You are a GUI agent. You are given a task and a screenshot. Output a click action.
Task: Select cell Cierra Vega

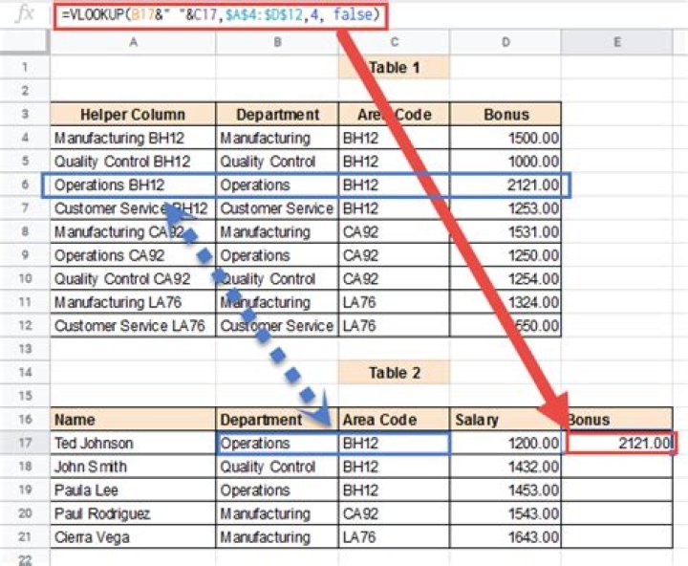pyautogui.click(x=133, y=536)
